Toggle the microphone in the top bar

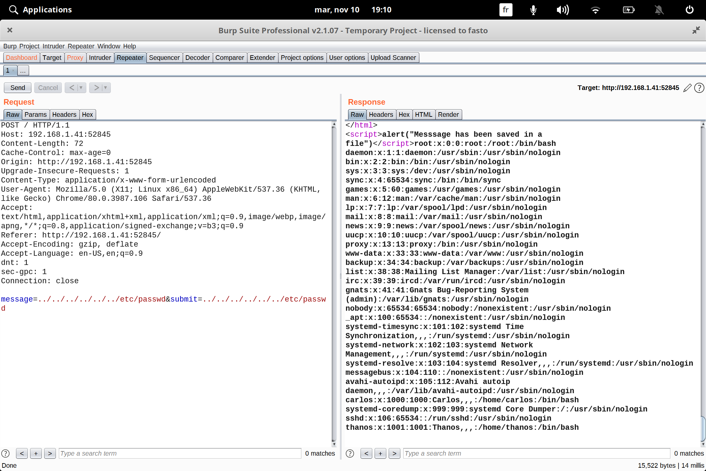tap(533, 10)
